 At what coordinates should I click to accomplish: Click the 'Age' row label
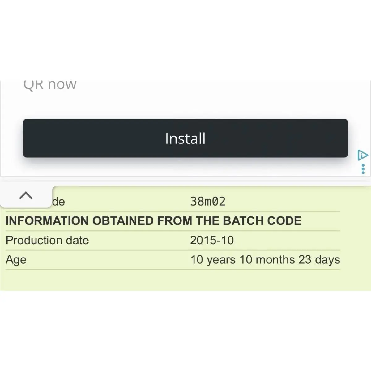click(x=16, y=260)
